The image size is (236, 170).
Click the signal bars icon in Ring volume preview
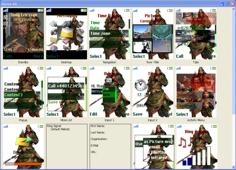pyautogui.click(x=179, y=126)
